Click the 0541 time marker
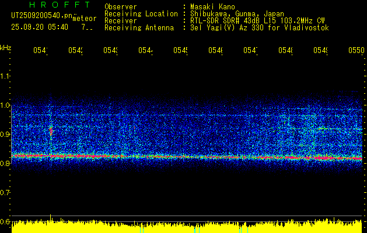Image resolution: width=367 pixels, height=233 pixels. (x=40, y=50)
